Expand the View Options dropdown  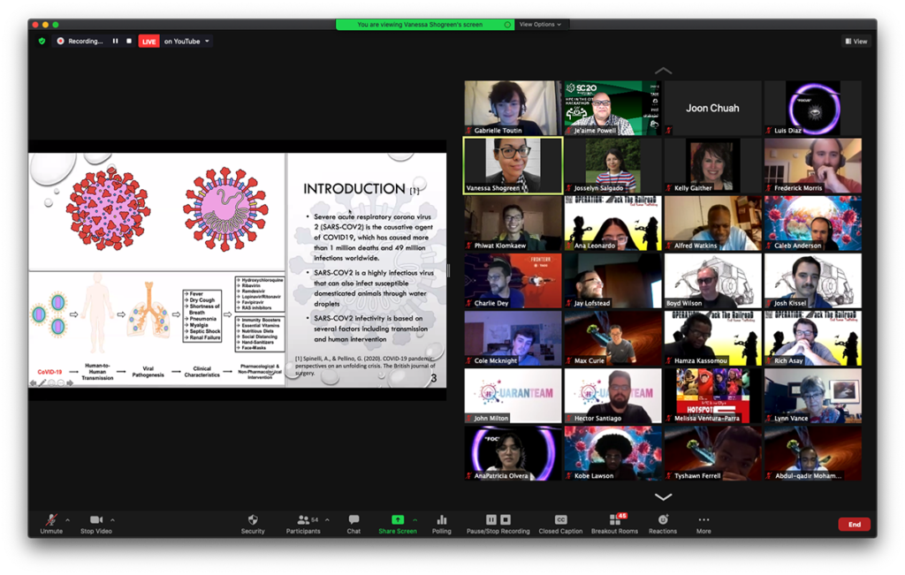click(540, 25)
